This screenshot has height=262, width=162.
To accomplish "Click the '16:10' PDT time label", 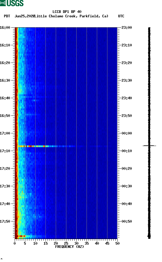I will 5,45.
